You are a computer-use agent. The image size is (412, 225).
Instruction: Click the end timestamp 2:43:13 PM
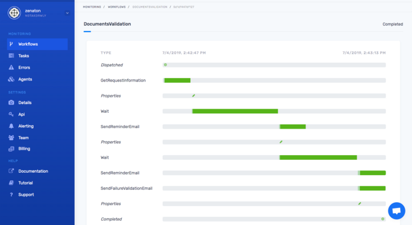pos(364,53)
